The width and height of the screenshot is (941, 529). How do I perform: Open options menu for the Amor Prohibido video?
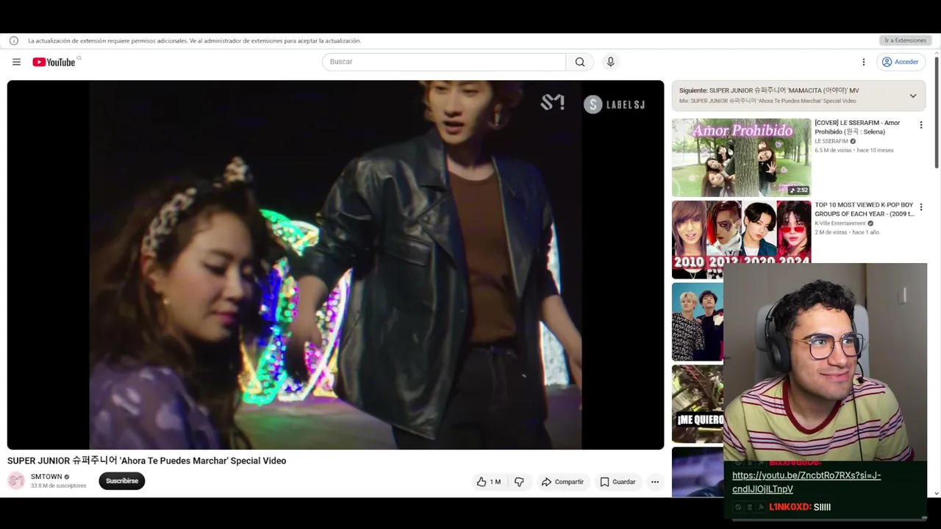[x=920, y=126]
